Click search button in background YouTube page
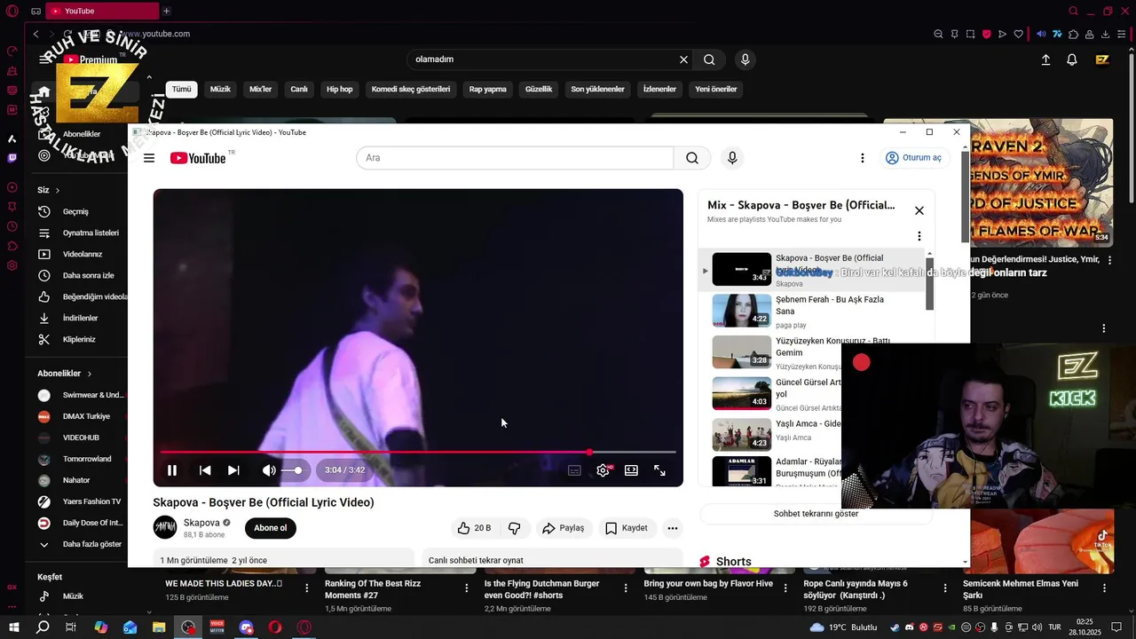Image resolution: width=1136 pixels, height=639 pixels. (x=709, y=59)
